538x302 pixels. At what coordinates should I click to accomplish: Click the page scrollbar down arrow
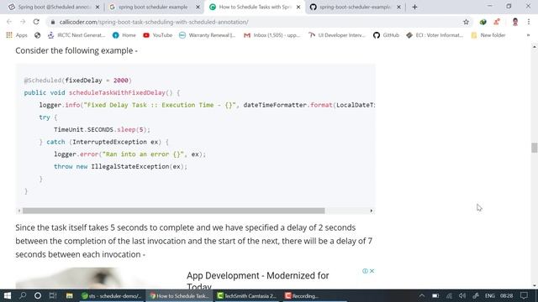[x=535, y=285]
